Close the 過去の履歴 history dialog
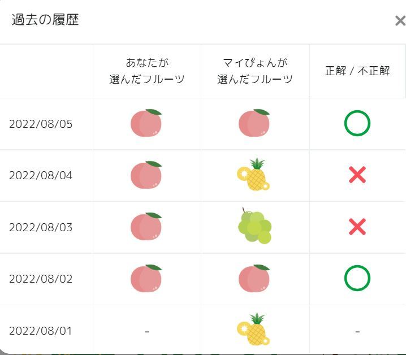Image resolution: width=406 pixels, height=355 pixels. tap(400, 21)
